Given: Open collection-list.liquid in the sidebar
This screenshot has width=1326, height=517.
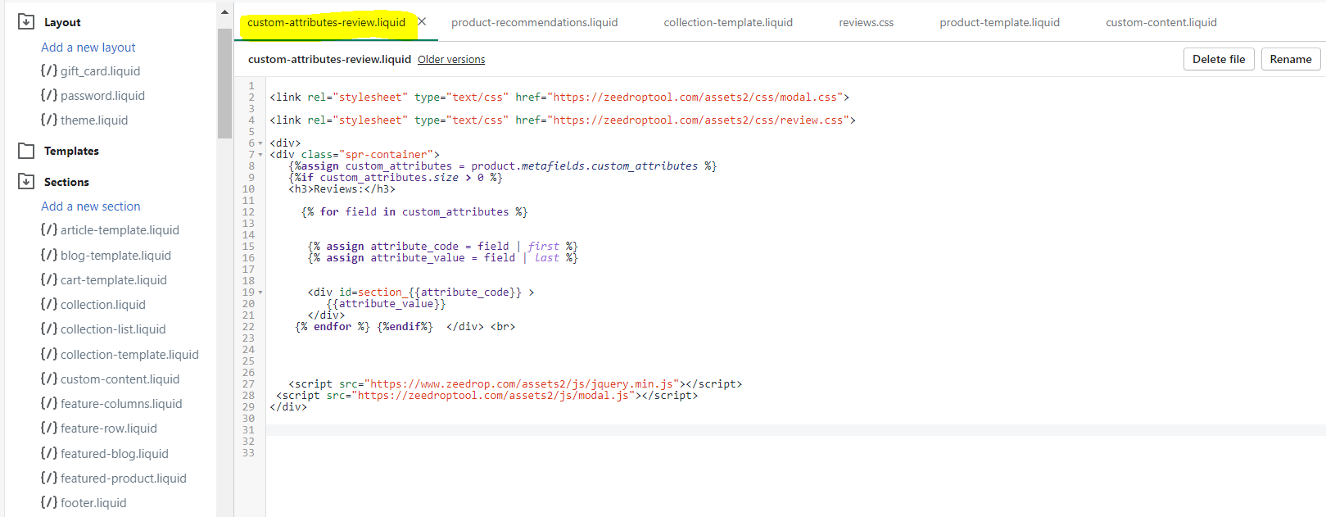Looking at the screenshot, I should click(113, 329).
